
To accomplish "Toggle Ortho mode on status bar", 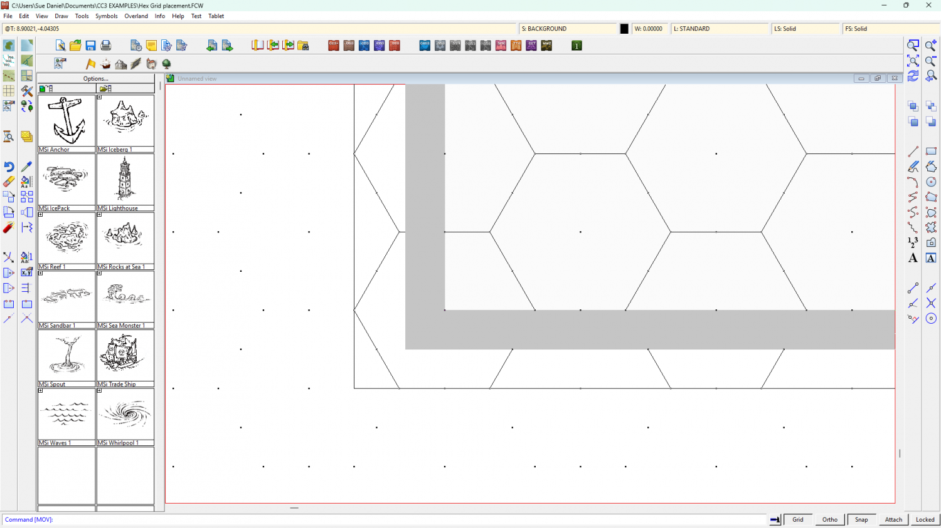I will 829,519.
